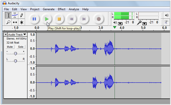
Task: Click the playback level meter
Action: coord(124,16)
